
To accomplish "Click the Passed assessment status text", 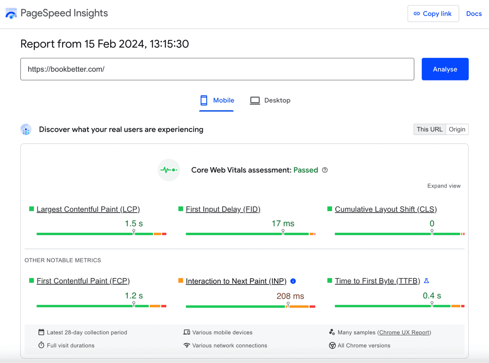I will [x=305, y=170].
